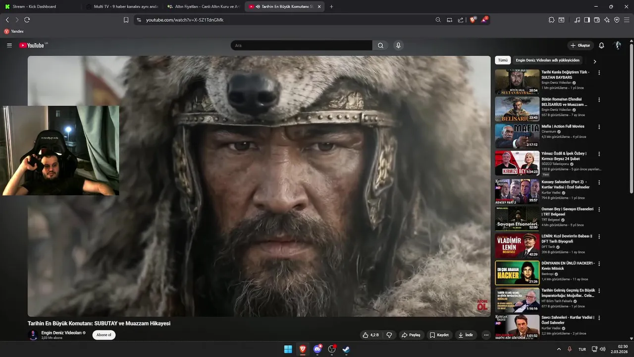Bookmark this page with the bookmark icon
634x357 pixels.
[126, 20]
